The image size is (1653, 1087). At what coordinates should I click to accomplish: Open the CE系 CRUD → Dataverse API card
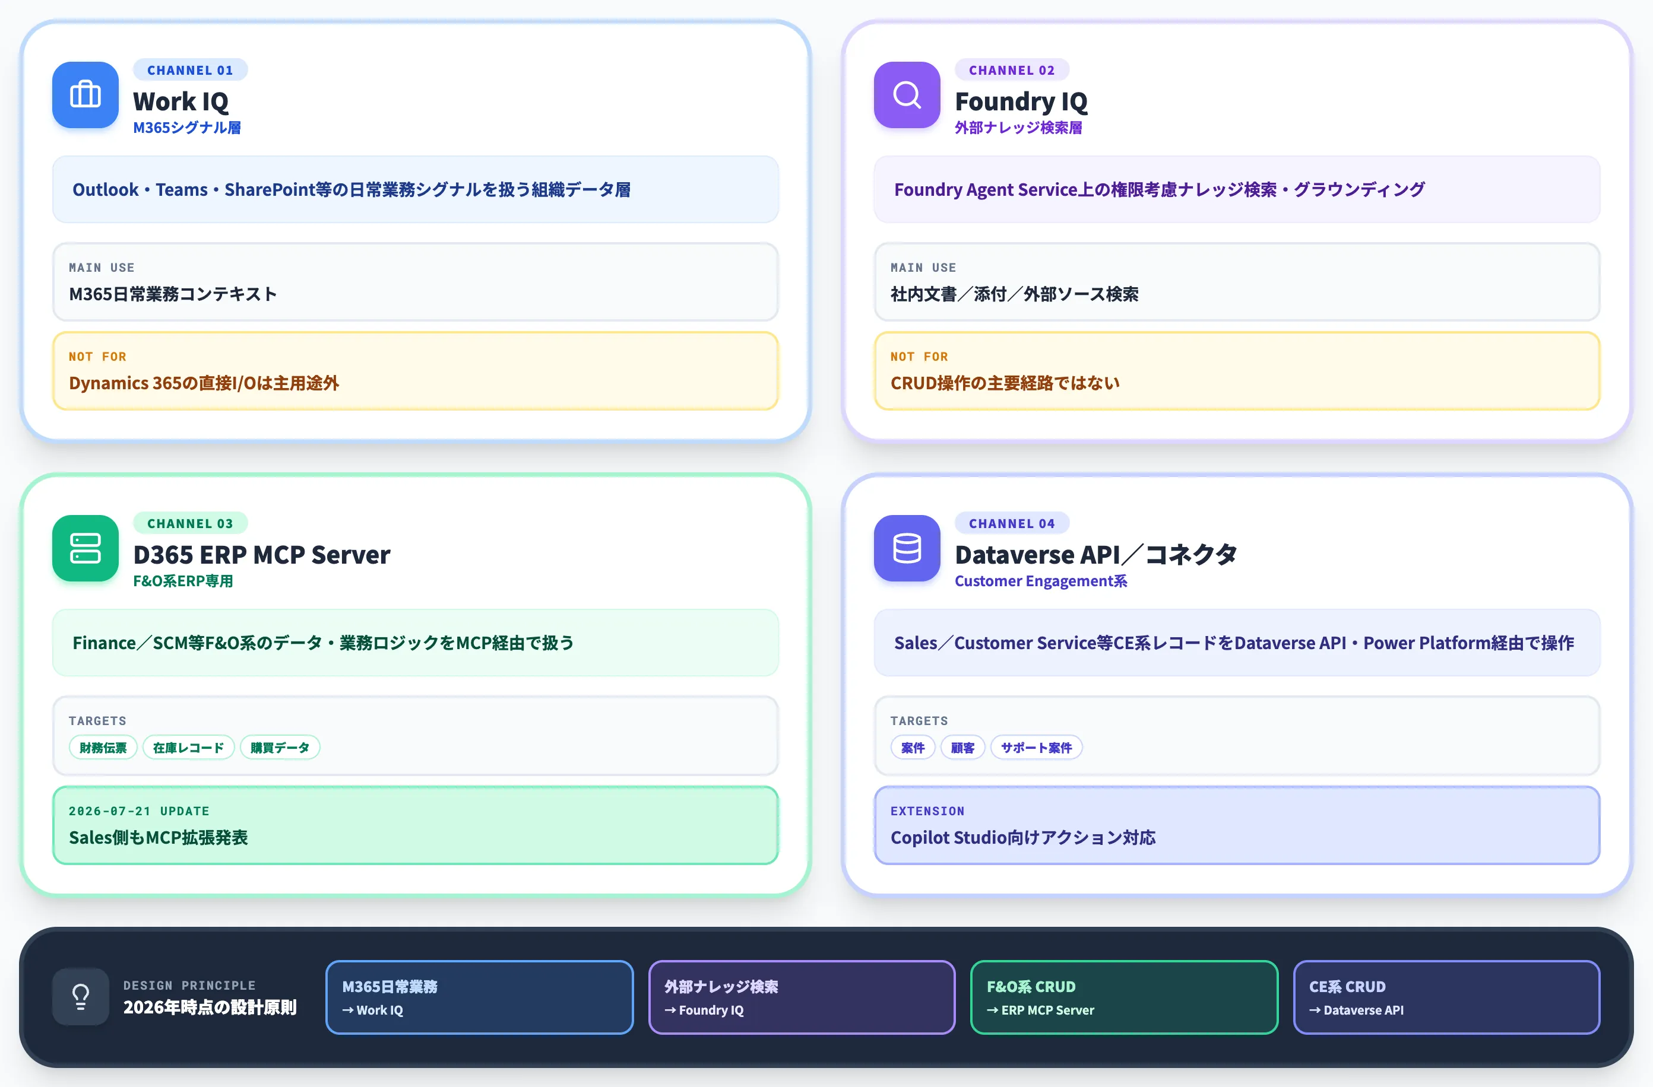(x=1447, y=997)
